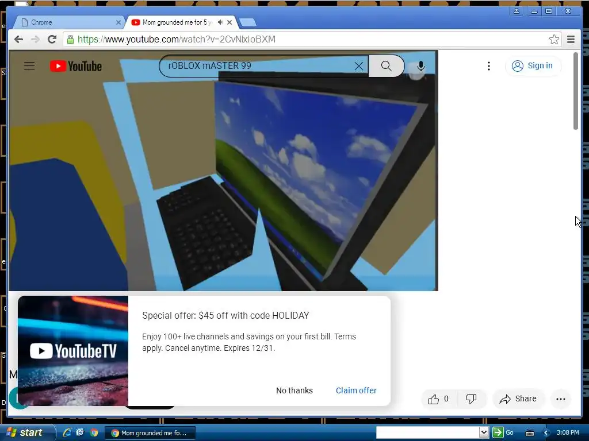589x441 pixels.
Task: Click the YouTube TV promo image
Action: [73, 351]
